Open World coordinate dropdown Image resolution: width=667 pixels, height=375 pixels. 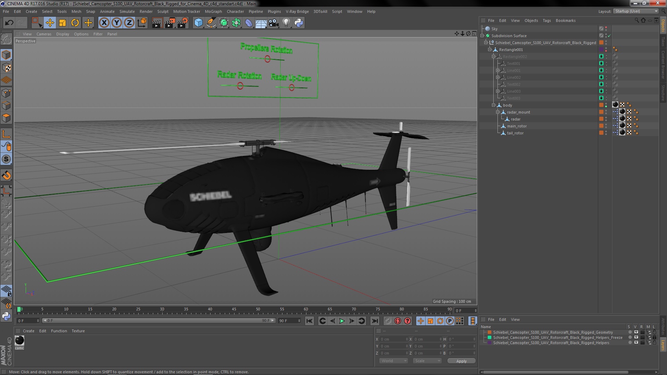(x=394, y=361)
